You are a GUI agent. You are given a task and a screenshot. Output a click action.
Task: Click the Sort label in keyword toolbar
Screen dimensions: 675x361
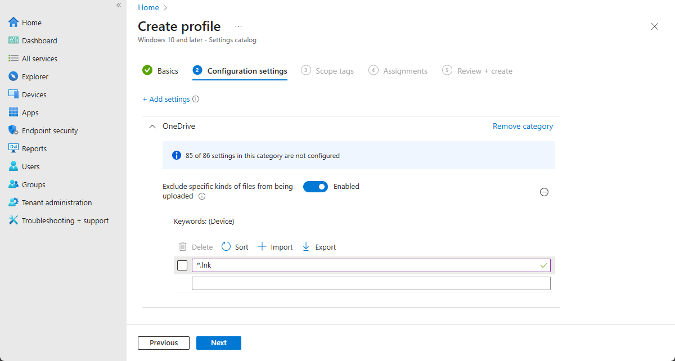click(242, 247)
